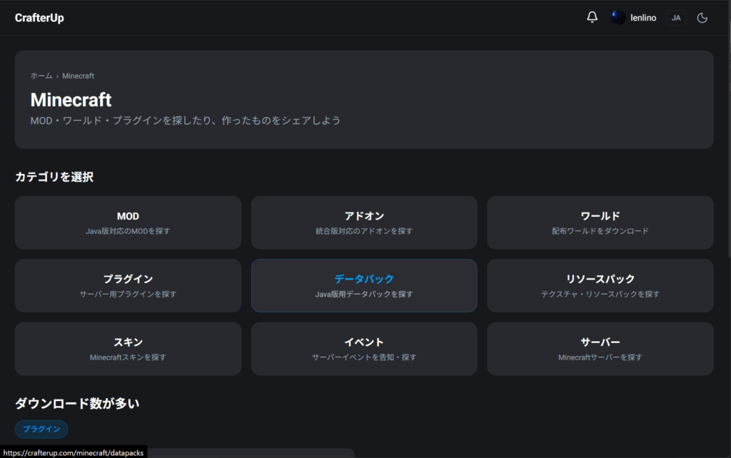Open the notifications bell icon

point(592,18)
